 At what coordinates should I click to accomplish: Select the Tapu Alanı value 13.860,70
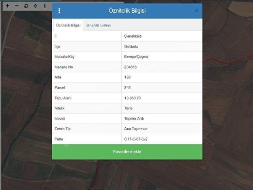(132, 98)
